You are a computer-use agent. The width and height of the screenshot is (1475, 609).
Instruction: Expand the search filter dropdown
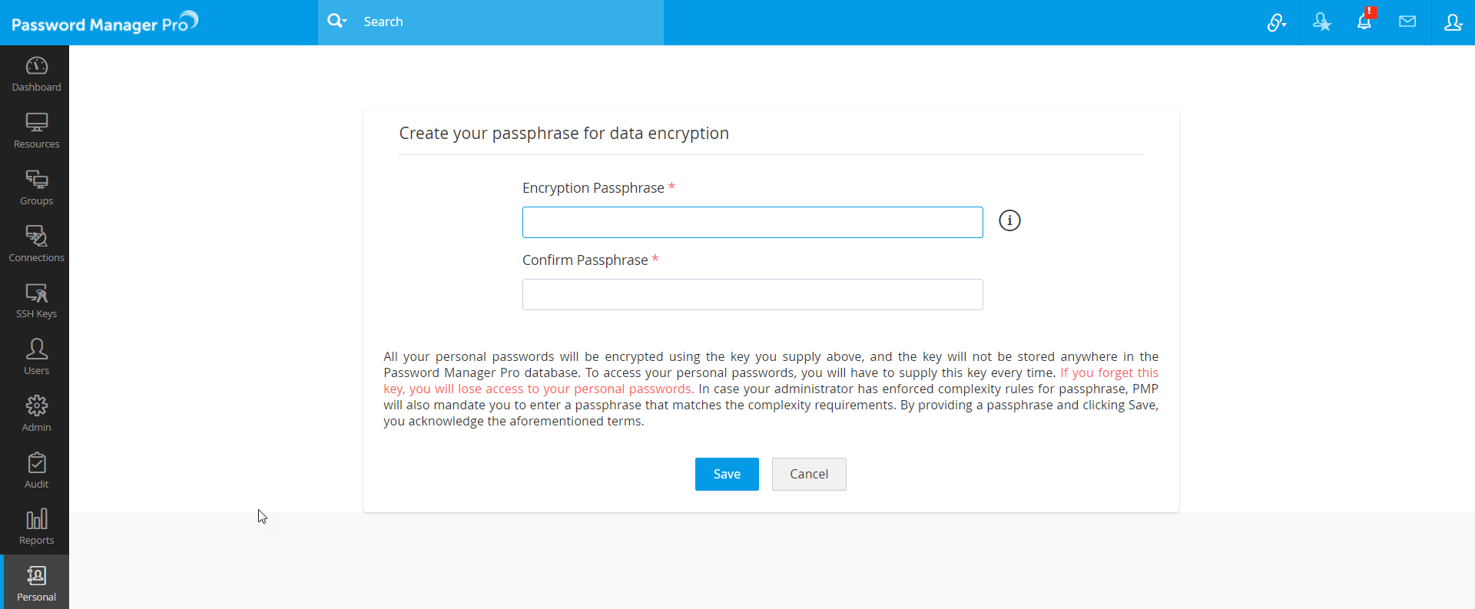[x=336, y=22]
